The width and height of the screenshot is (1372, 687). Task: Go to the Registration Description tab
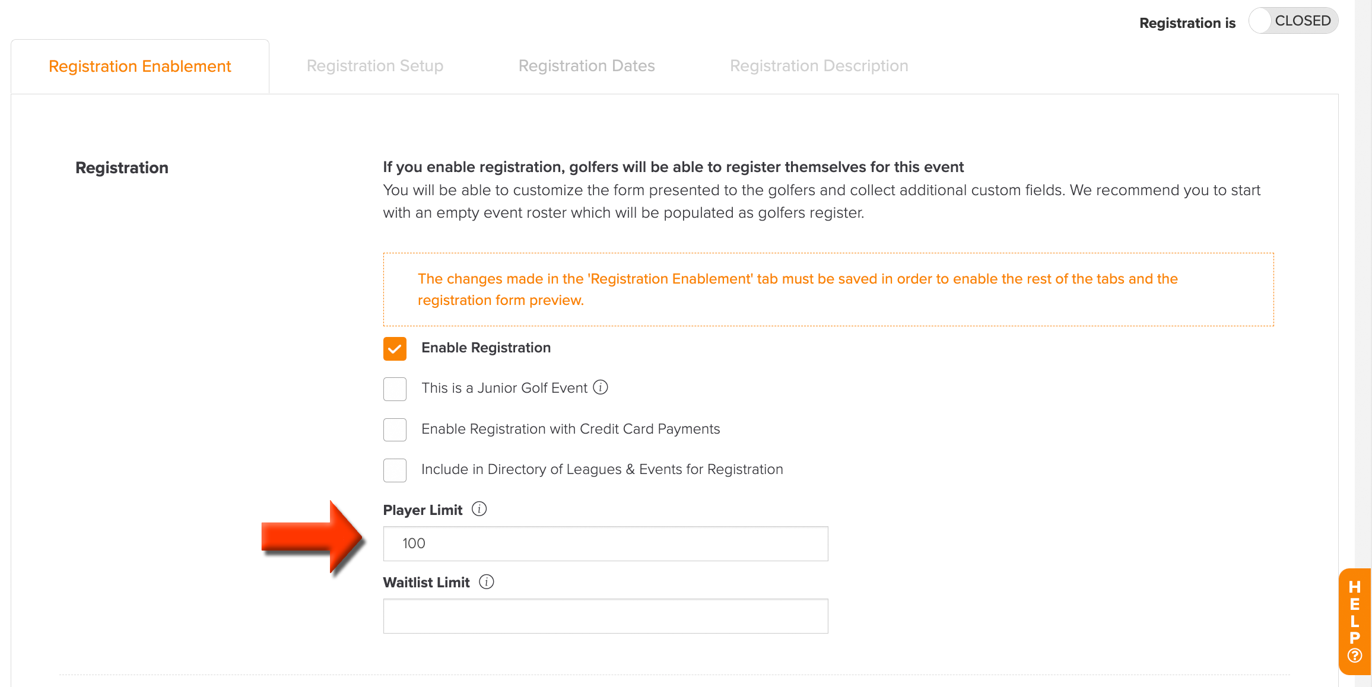[819, 66]
